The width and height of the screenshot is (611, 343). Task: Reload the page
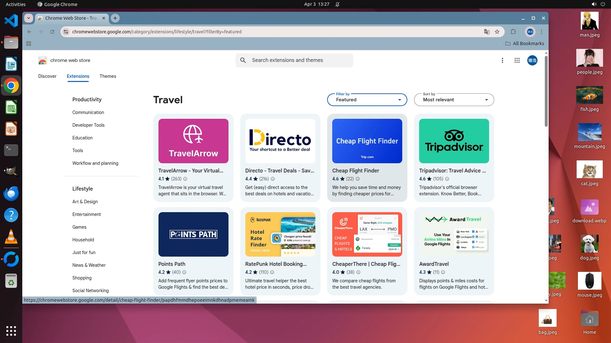pos(52,32)
